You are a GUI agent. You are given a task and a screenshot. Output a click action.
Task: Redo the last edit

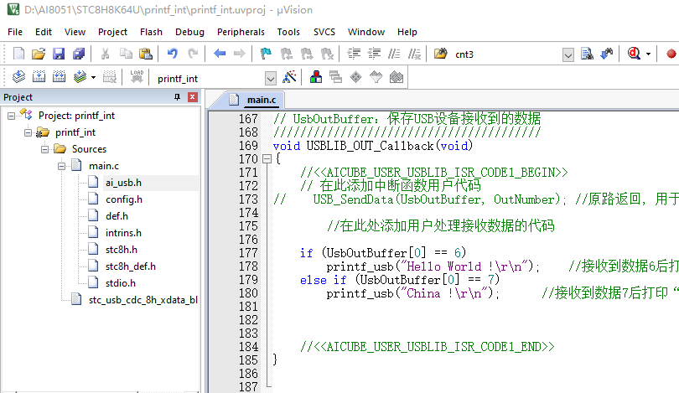point(193,54)
